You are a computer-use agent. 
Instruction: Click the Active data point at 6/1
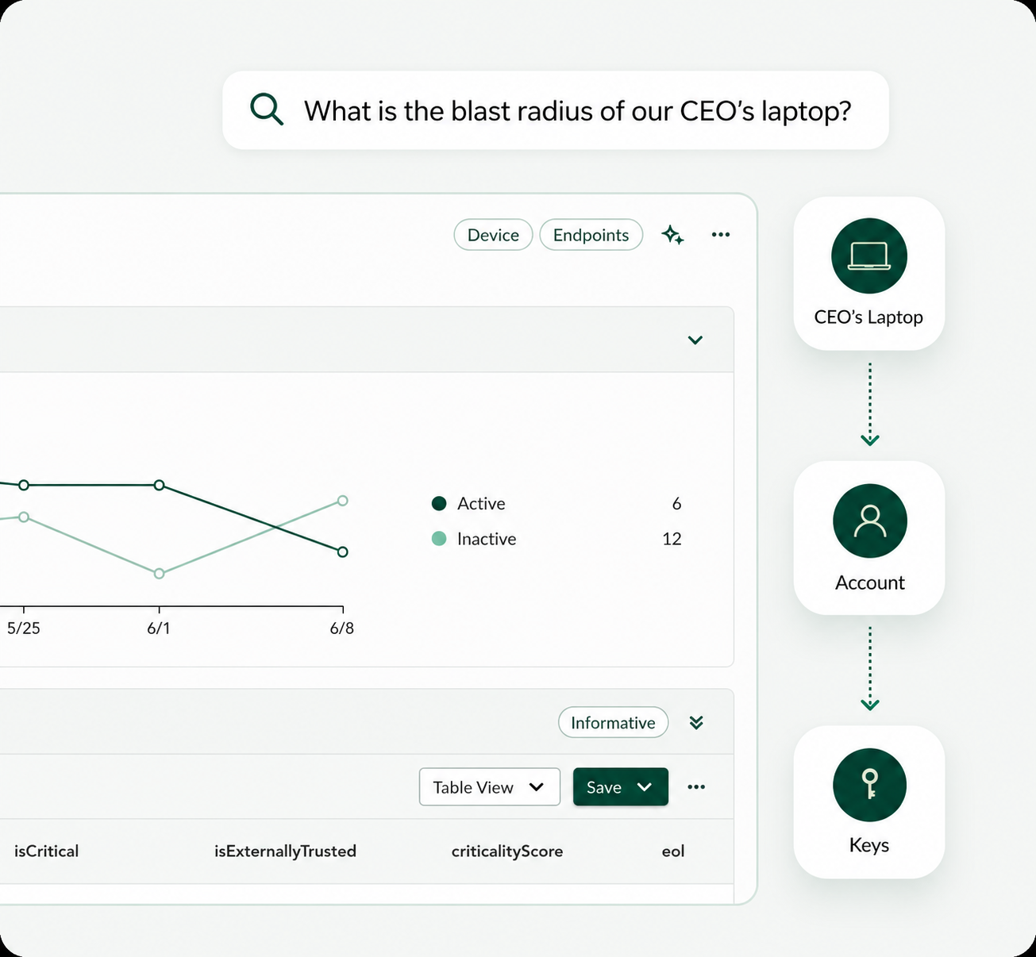[160, 485]
